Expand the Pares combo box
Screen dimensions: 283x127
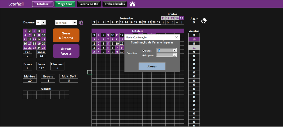pyautogui.click(x=174, y=50)
